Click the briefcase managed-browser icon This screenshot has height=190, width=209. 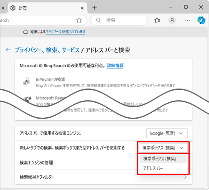coord(25,32)
